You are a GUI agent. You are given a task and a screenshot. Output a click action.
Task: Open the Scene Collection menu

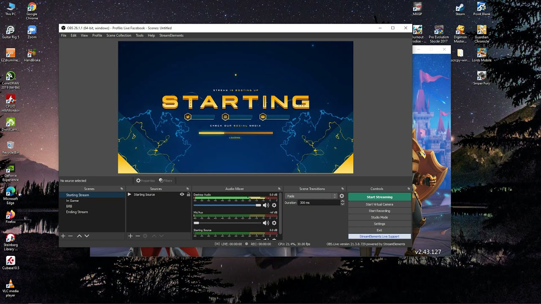pyautogui.click(x=119, y=35)
